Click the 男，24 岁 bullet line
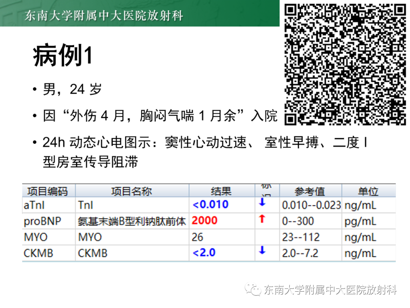Image resolution: width=410 pixels, height=308 pixels. pos(72,89)
